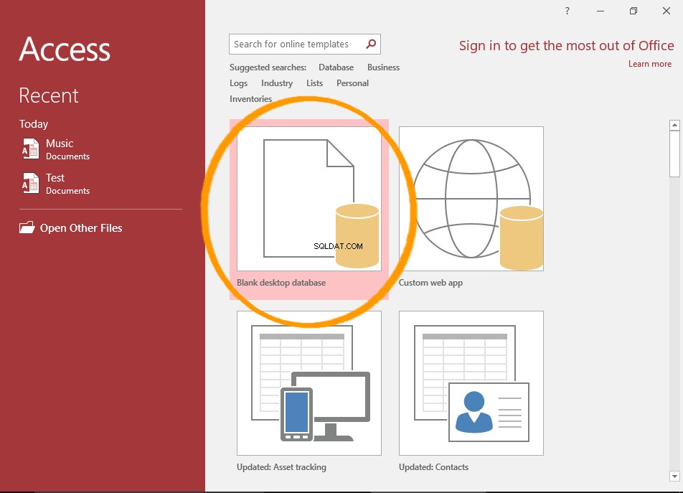Open the Test recent file name

55,178
